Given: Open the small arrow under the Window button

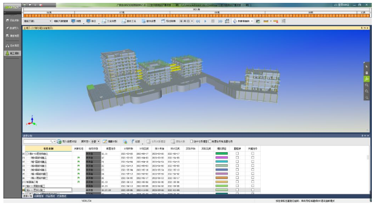Looking at the screenshot, I should tap(99, 23).
